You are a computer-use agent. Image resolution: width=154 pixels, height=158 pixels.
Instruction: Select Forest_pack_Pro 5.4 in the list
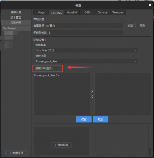[x=45, y=76]
